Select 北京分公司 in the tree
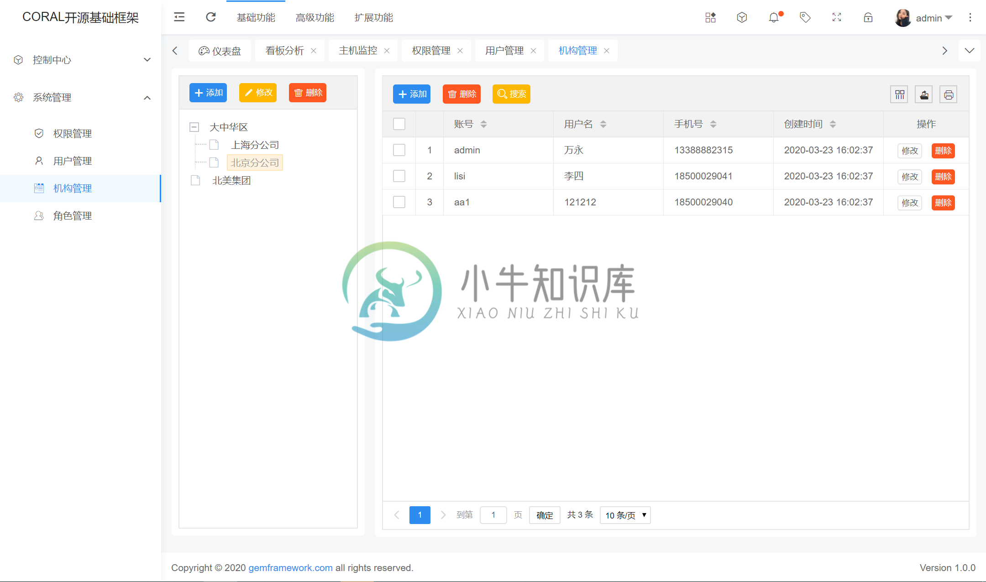This screenshot has height=582, width=986. (255, 163)
